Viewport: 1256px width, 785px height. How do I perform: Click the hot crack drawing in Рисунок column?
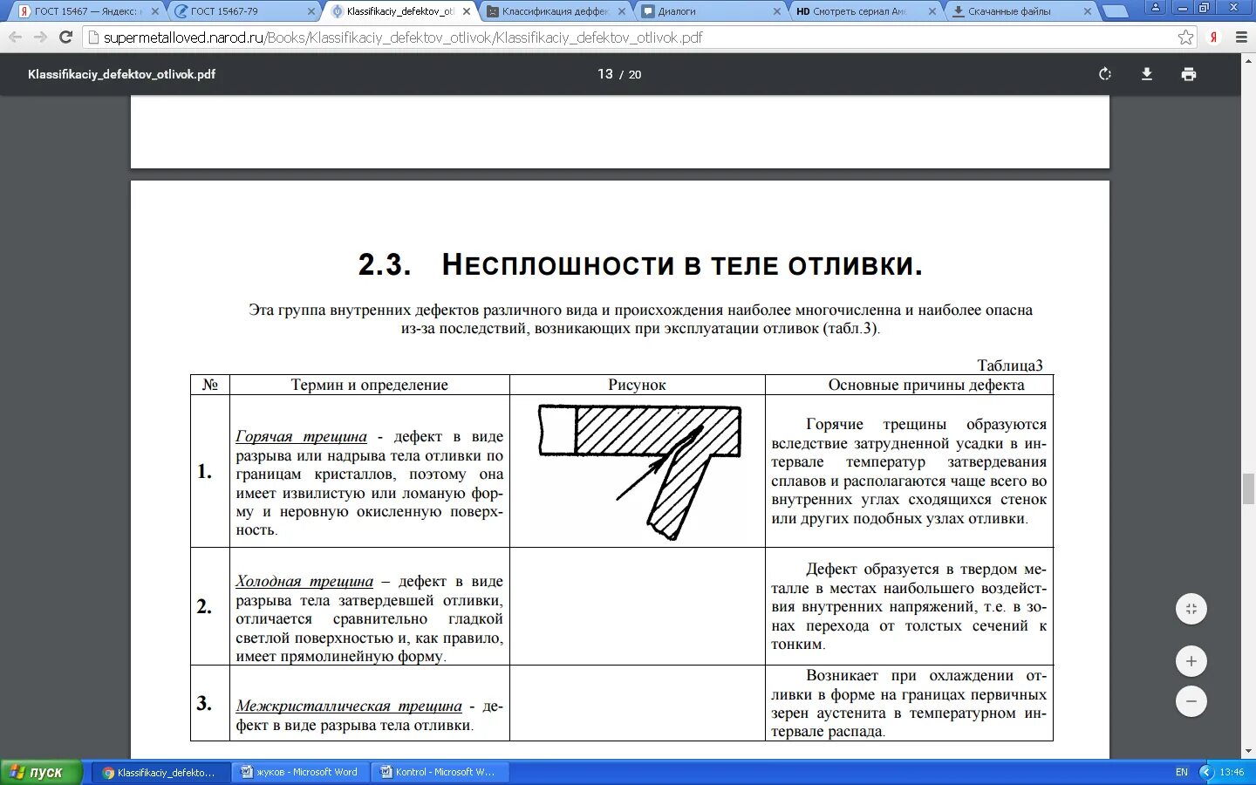coord(639,471)
